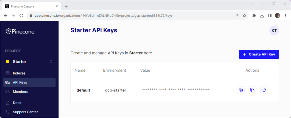
Task: Open the KT user avatar menu
Action: (274, 30)
